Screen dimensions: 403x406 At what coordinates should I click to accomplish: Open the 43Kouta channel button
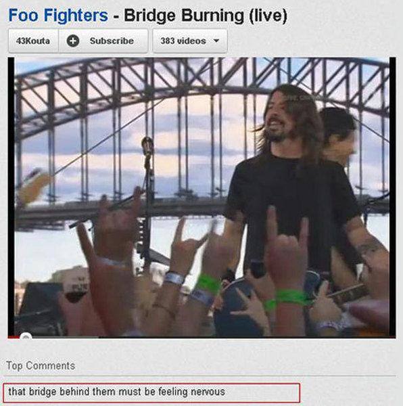[33, 41]
